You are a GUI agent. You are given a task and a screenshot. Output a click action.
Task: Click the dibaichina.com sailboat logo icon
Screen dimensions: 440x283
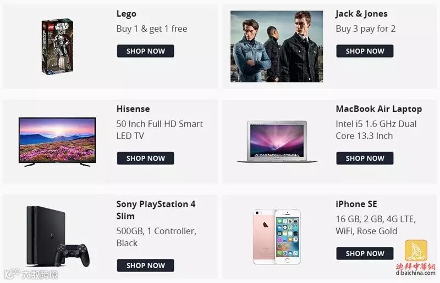[416, 251]
